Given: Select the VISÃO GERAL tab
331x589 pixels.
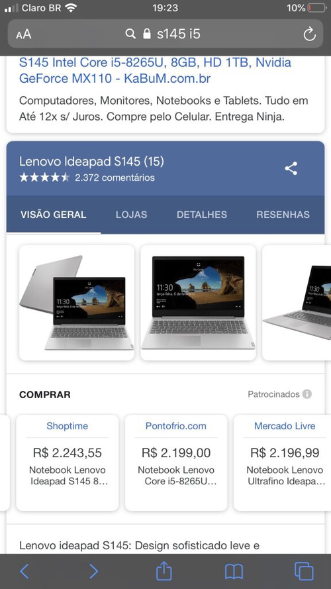Looking at the screenshot, I should click(53, 215).
